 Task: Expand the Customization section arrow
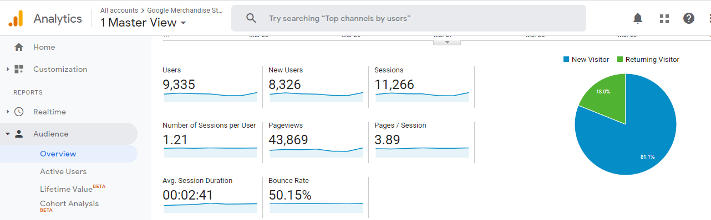(8, 69)
